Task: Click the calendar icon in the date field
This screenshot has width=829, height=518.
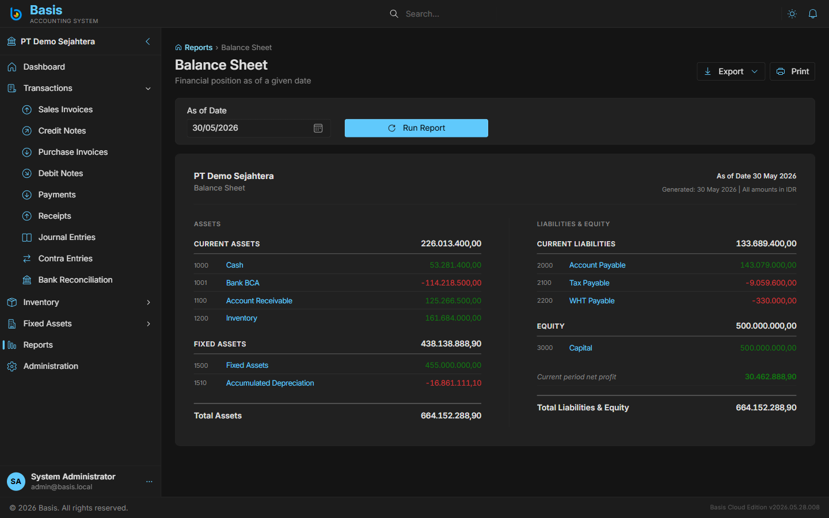Action: click(x=318, y=128)
